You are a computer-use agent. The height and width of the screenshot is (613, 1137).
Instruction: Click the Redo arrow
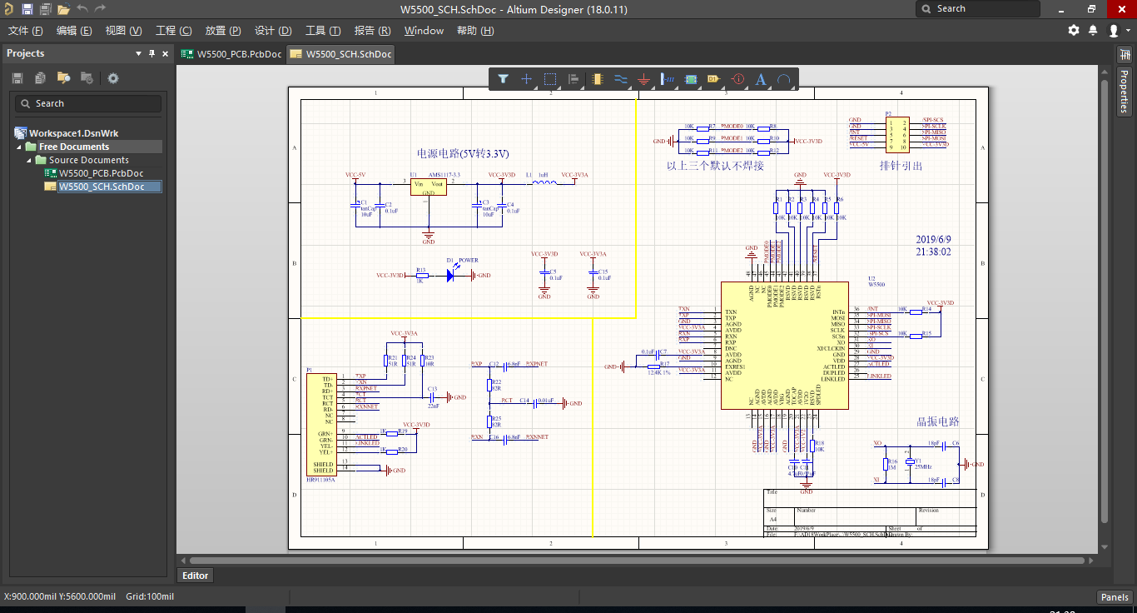100,9
